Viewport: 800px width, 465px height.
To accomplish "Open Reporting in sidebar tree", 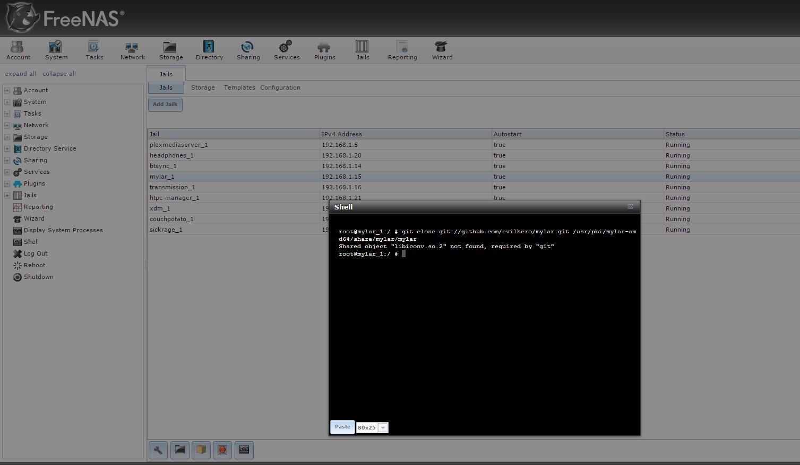I will pyautogui.click(x=38, y=207).
